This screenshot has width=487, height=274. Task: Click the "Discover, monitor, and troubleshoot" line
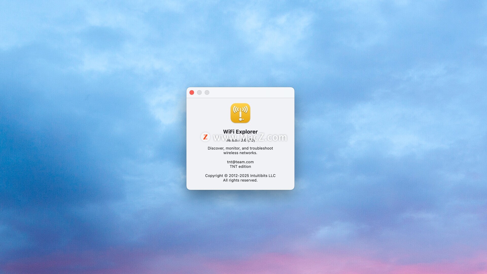point(240,148)
